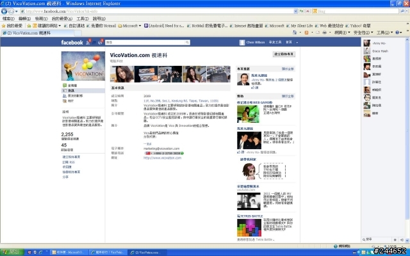410x256 pixels.
Task: Expand the address bar history dropdown
Action: tap(295, 12)
